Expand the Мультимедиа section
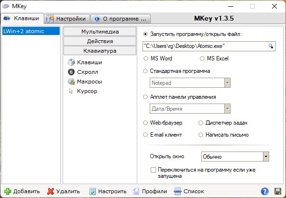 (100, 32)
